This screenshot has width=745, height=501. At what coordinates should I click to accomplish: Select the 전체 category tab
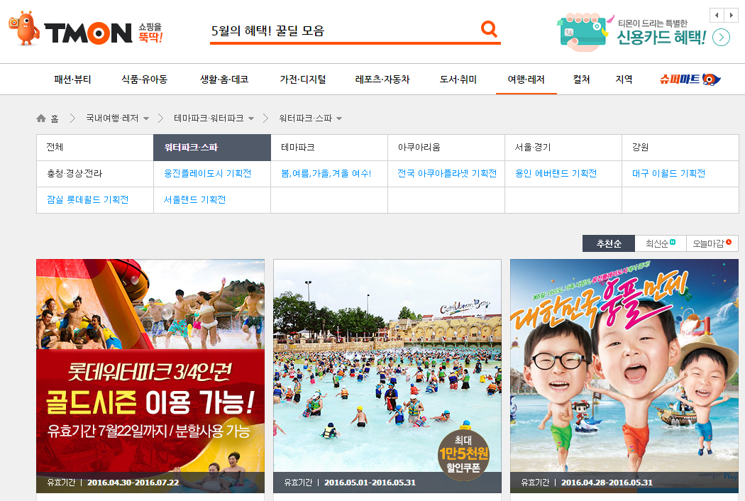(94, 148)
